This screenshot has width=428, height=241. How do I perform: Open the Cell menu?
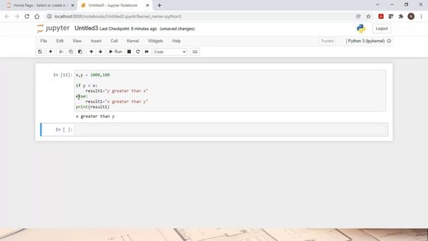(x=114, y=41)
